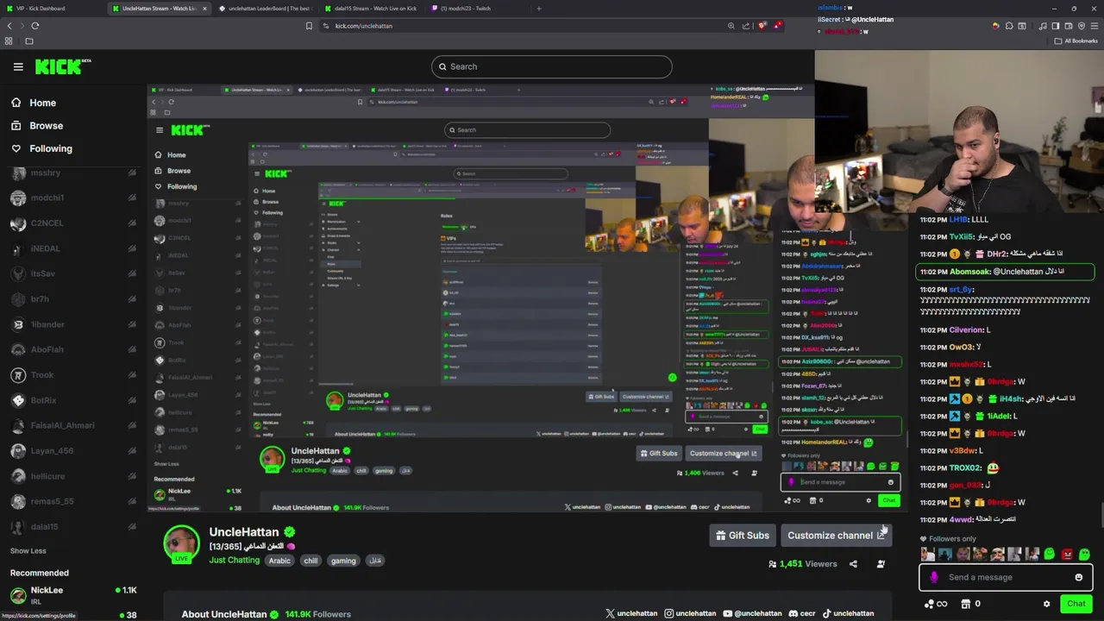Open Trook channel in Following list

(72, 375)
